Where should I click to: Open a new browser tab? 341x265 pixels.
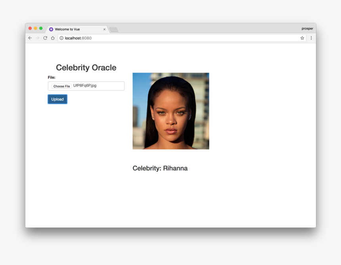click(113, 29)
